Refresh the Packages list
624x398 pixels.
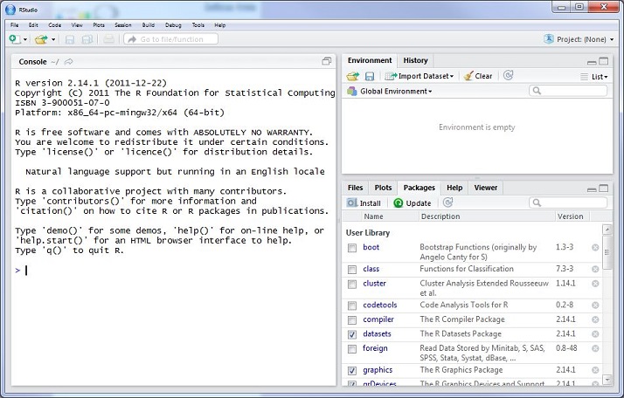point(447,202)
